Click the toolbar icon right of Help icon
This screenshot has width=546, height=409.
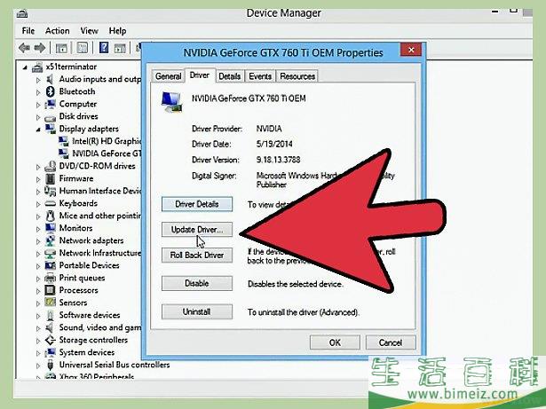tap(120, 48)
